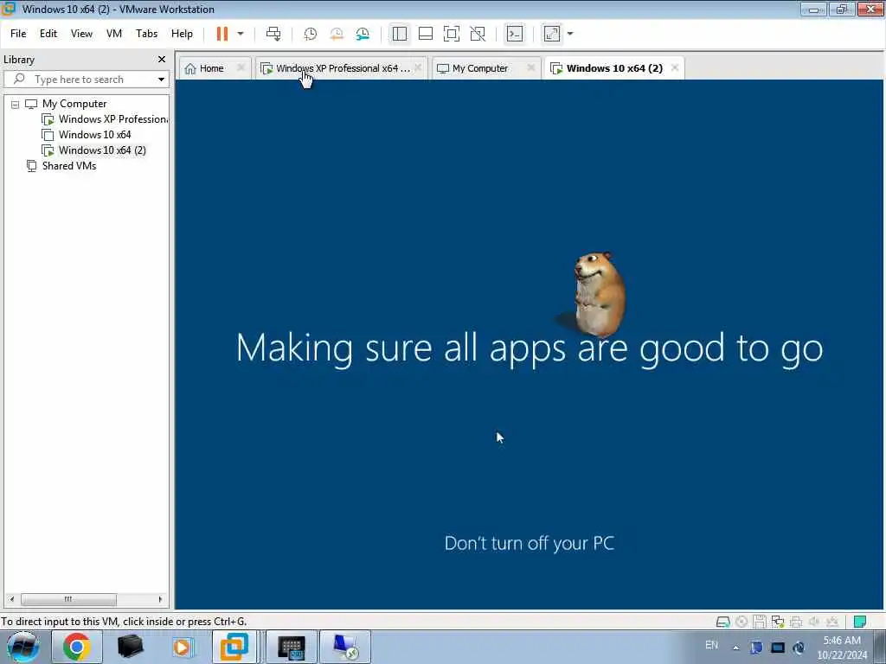
Task: Click the USB device status icon
Action: click(x=831, y=622)
